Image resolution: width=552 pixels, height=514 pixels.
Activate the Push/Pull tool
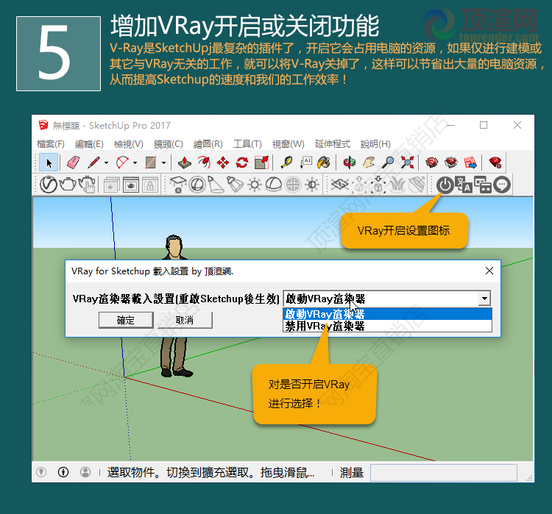185,163
